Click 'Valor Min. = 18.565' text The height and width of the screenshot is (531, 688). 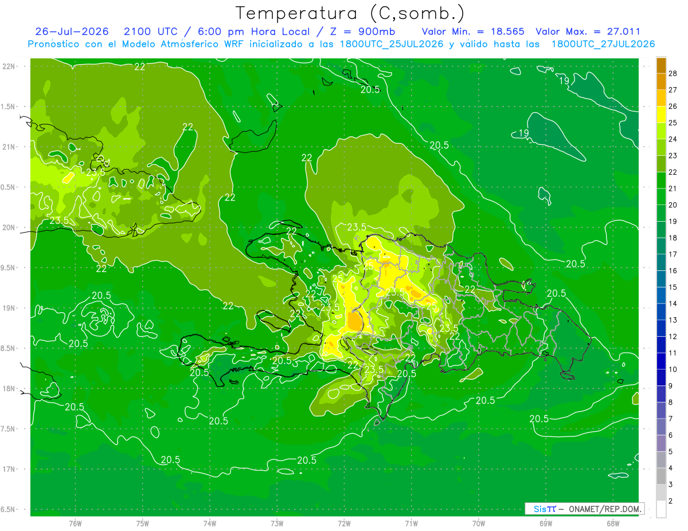473,32
